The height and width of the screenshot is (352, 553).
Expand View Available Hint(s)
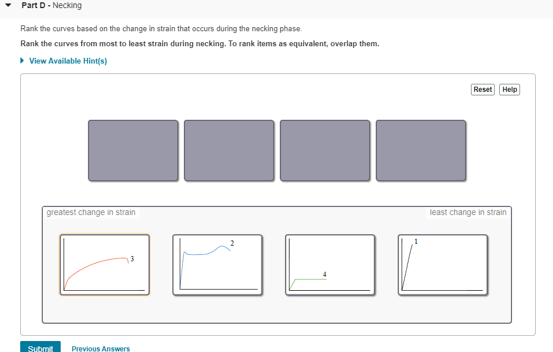pyautogui.click(x=68, y=61)
